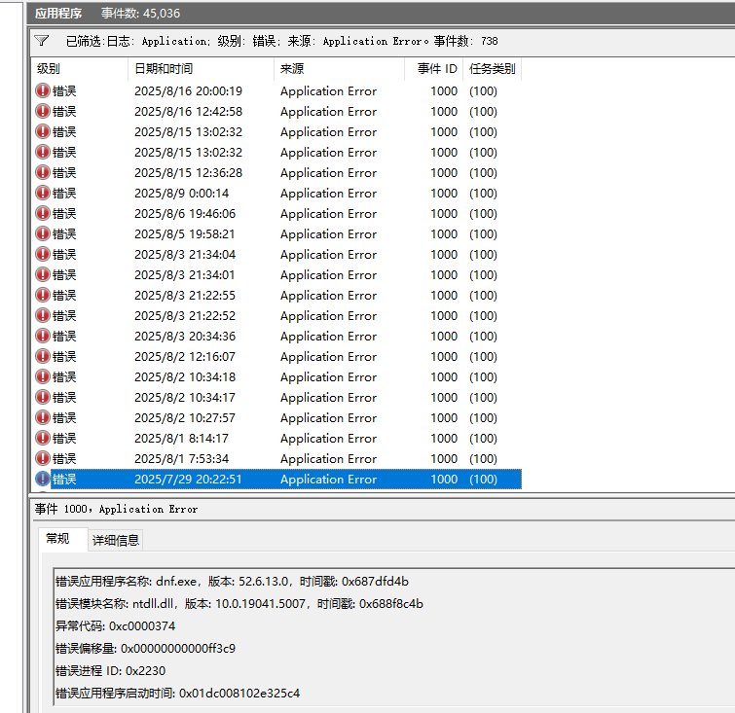Sort by 事件 ID column header
The height and width of the screenshot is (713, 735).
(x=436, y=69)
